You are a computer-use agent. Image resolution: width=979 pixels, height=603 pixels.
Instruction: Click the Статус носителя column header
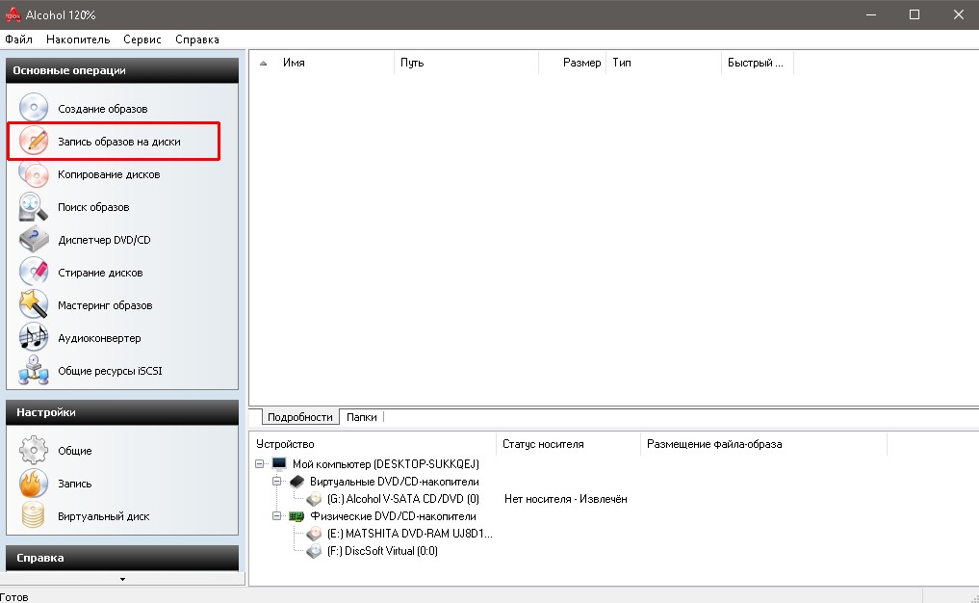pos(568,444)
